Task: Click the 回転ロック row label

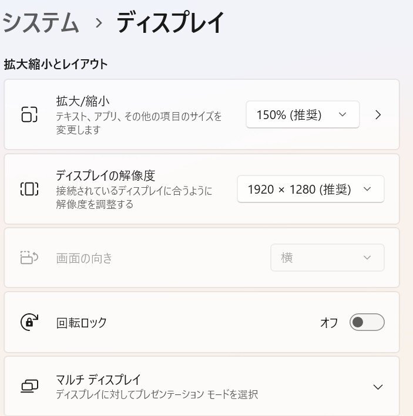Action: click(81, 322)
